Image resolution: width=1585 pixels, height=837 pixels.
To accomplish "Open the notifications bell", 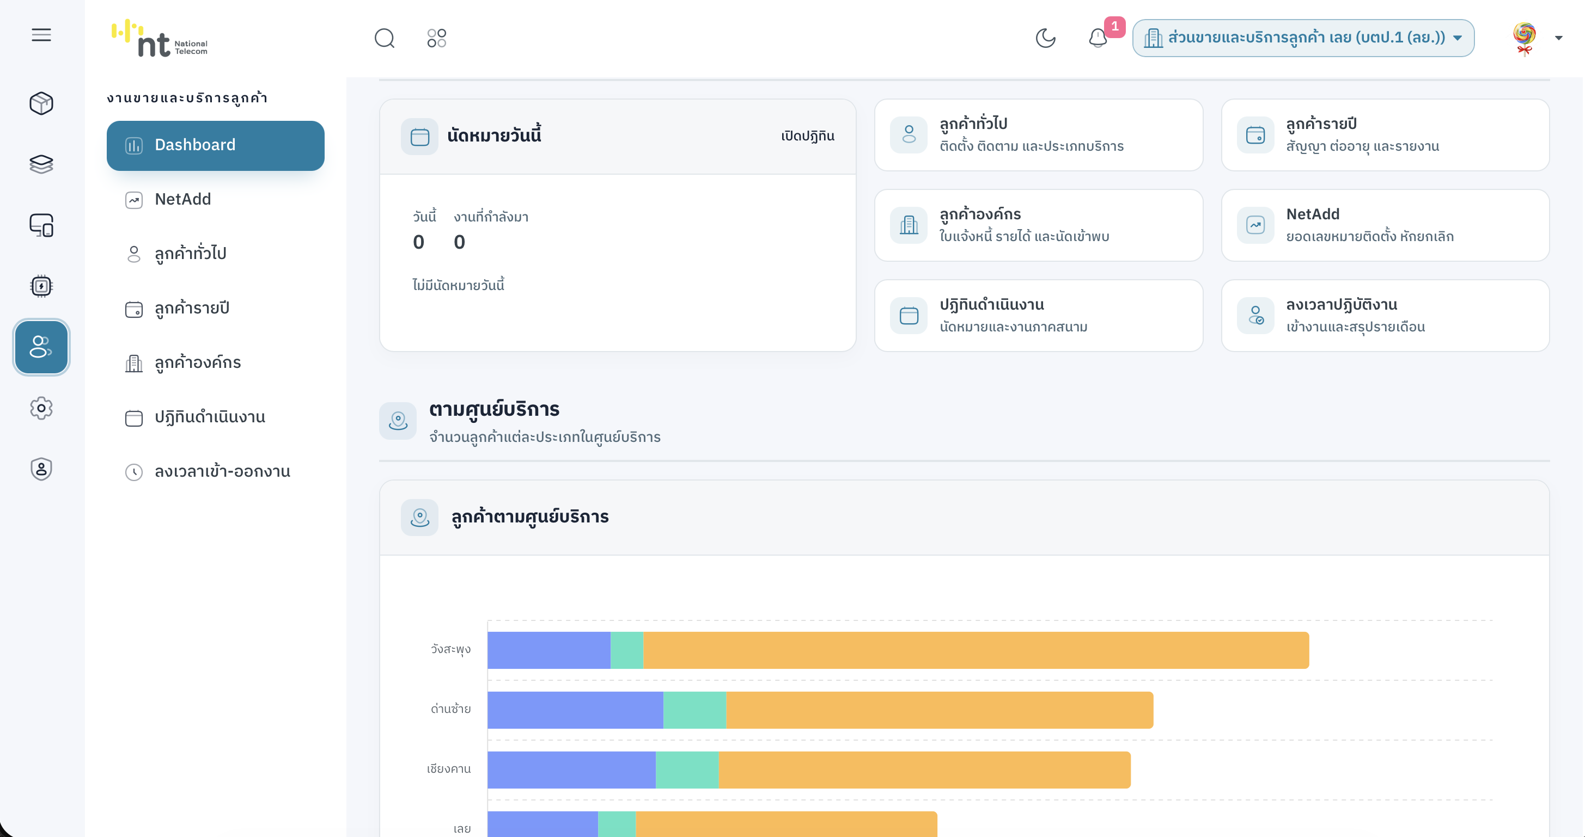I will pyautogui.click(x=1098, y=38).
